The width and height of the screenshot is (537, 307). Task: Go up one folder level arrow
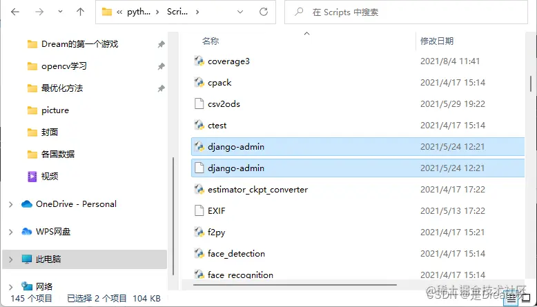click(80, 12)
